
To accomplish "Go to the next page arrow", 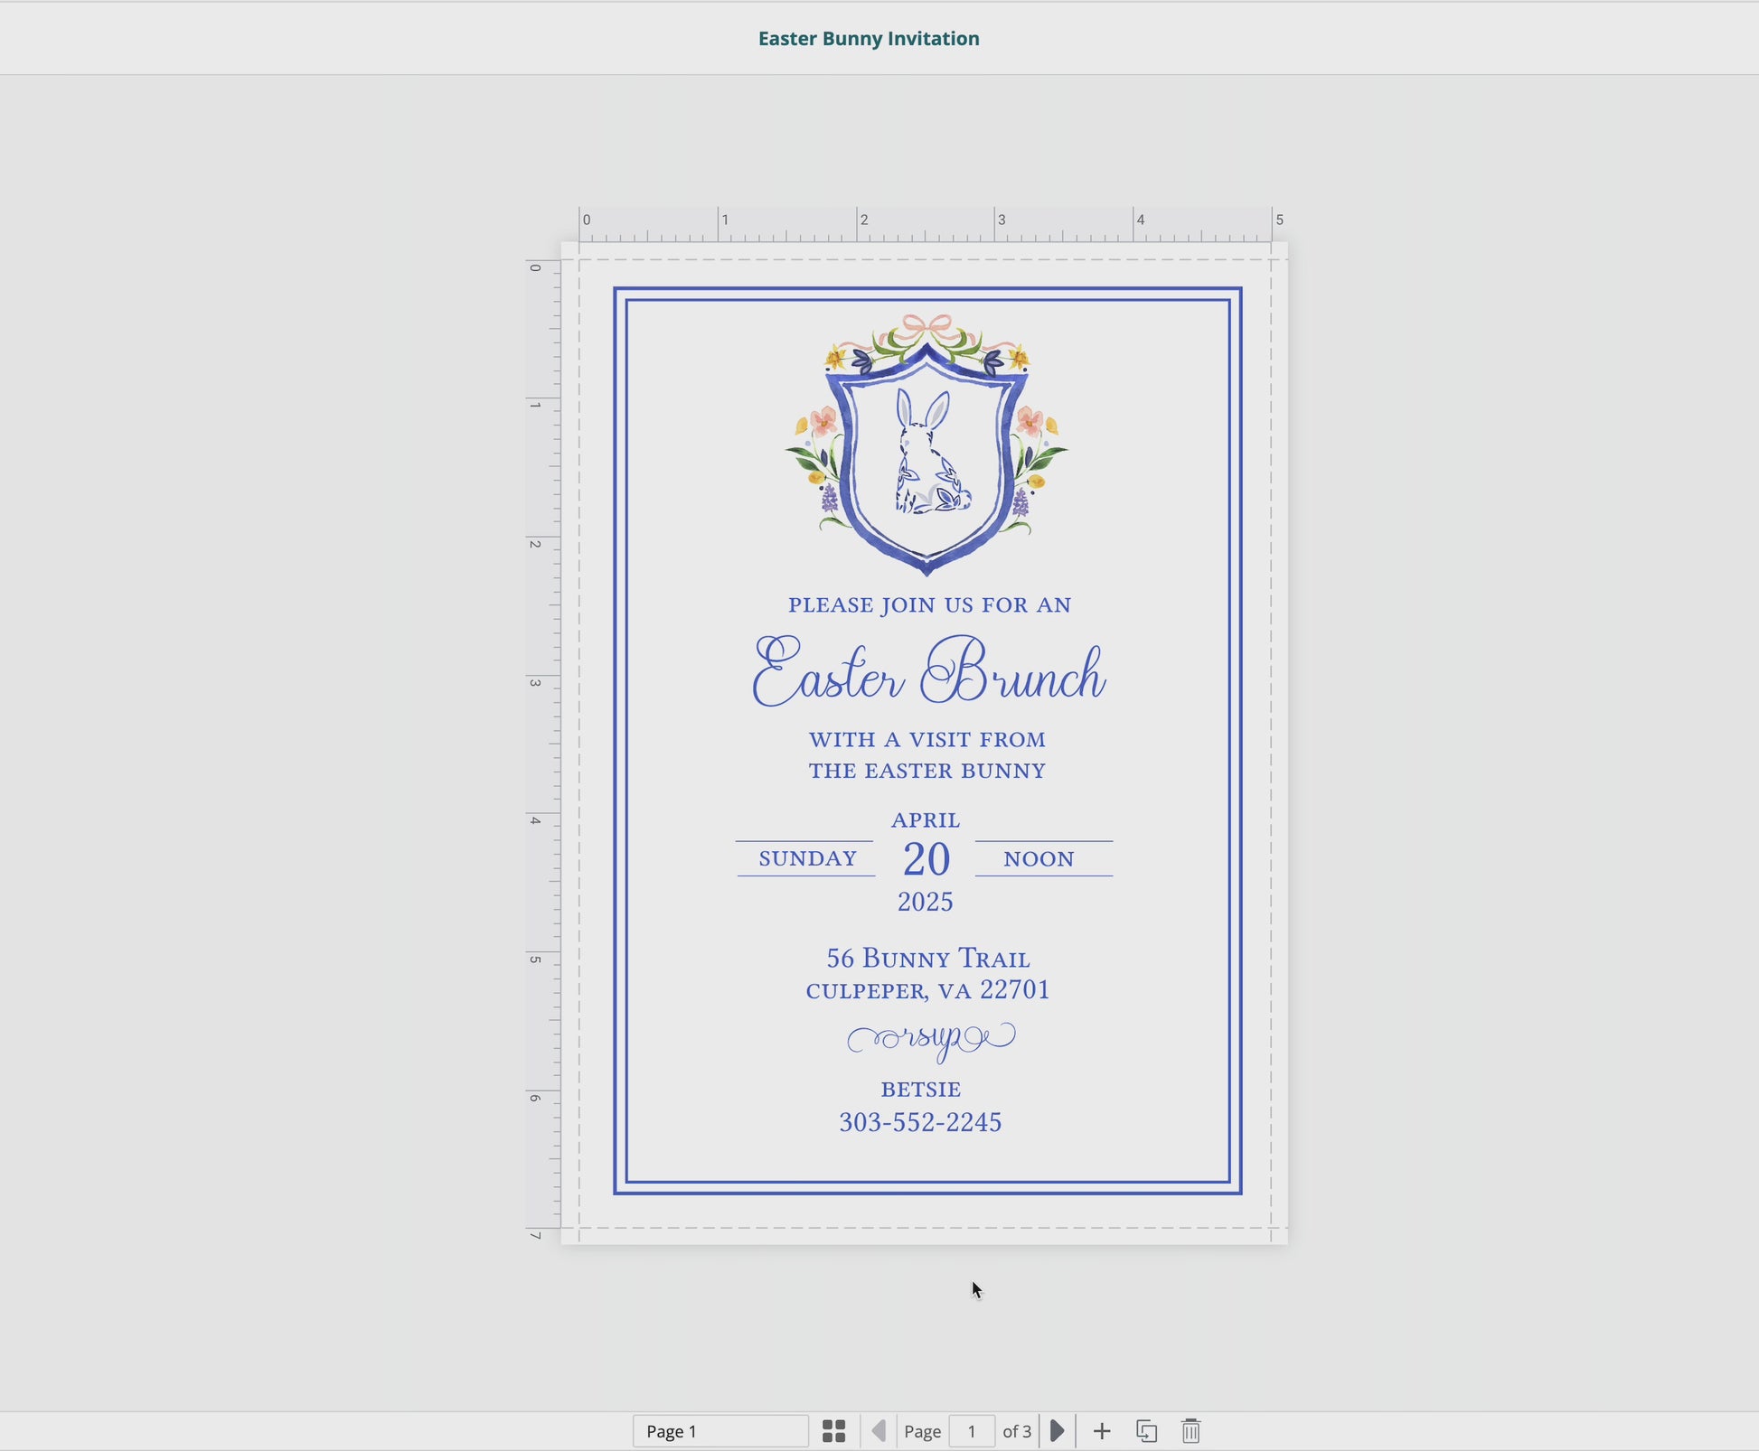I will [1057, 1431].
